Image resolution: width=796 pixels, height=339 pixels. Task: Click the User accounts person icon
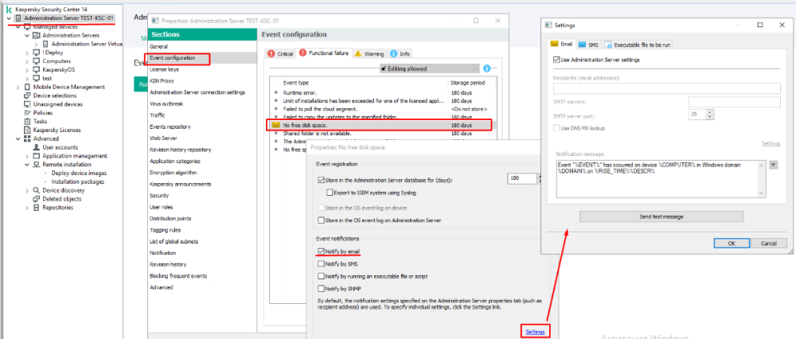[x=36, y=147]
